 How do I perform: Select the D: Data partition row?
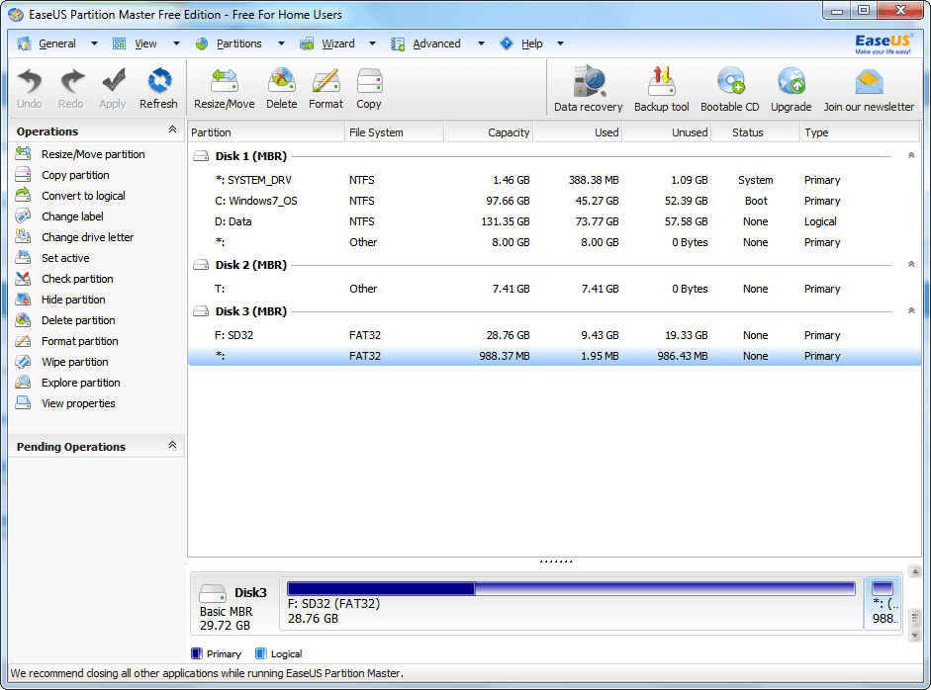coord(554,221)
